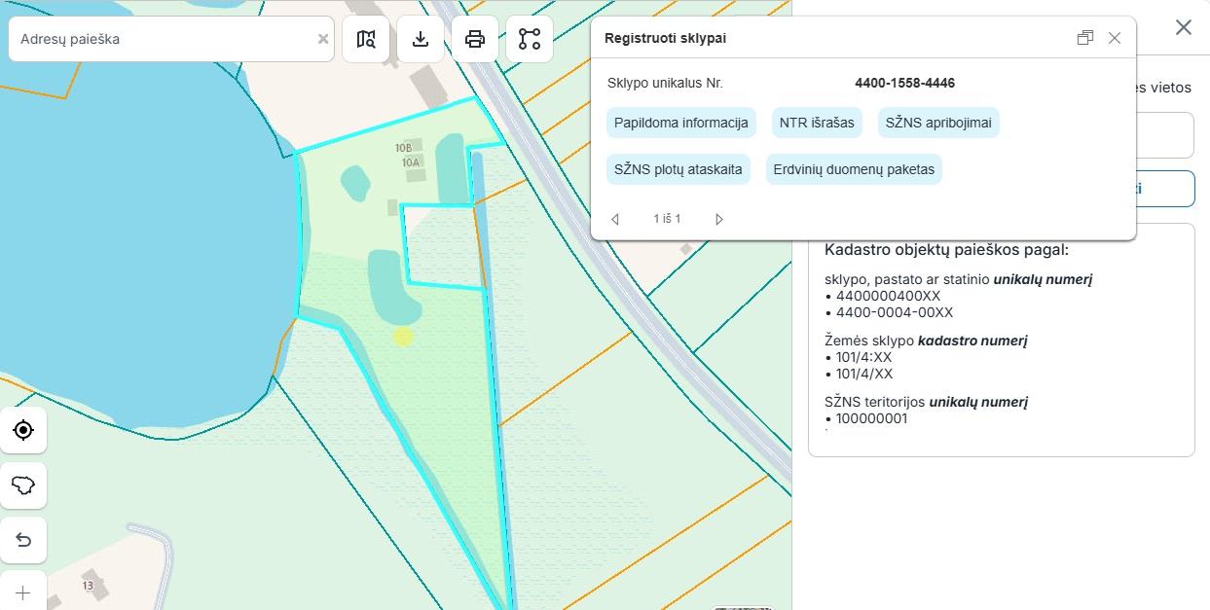Click the 'Registruoti sklypai' popup title
This screenshot has width=1210, height=610.
(665, 38)
